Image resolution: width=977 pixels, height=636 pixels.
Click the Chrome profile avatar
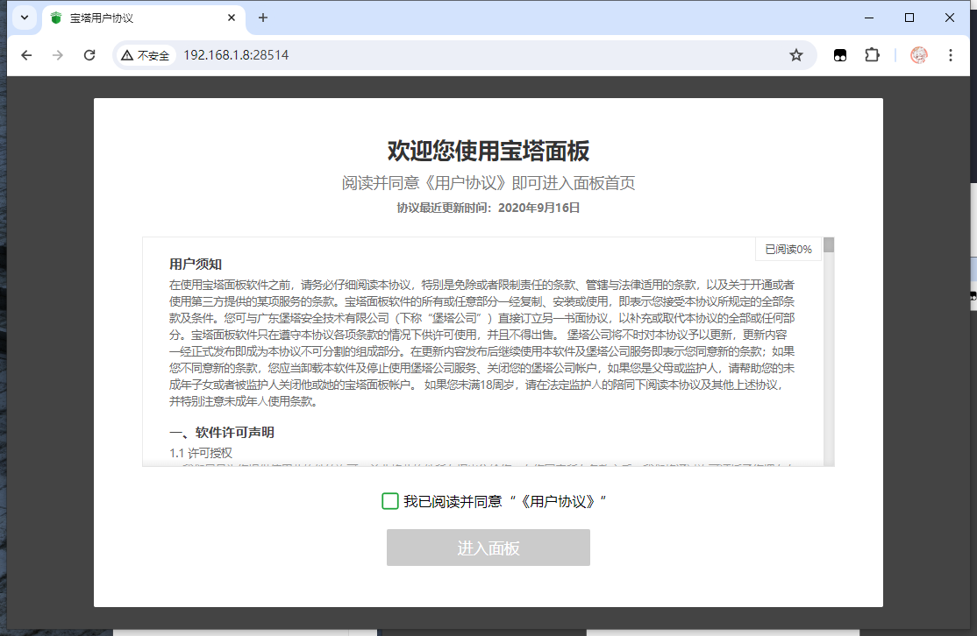[919, 55]
